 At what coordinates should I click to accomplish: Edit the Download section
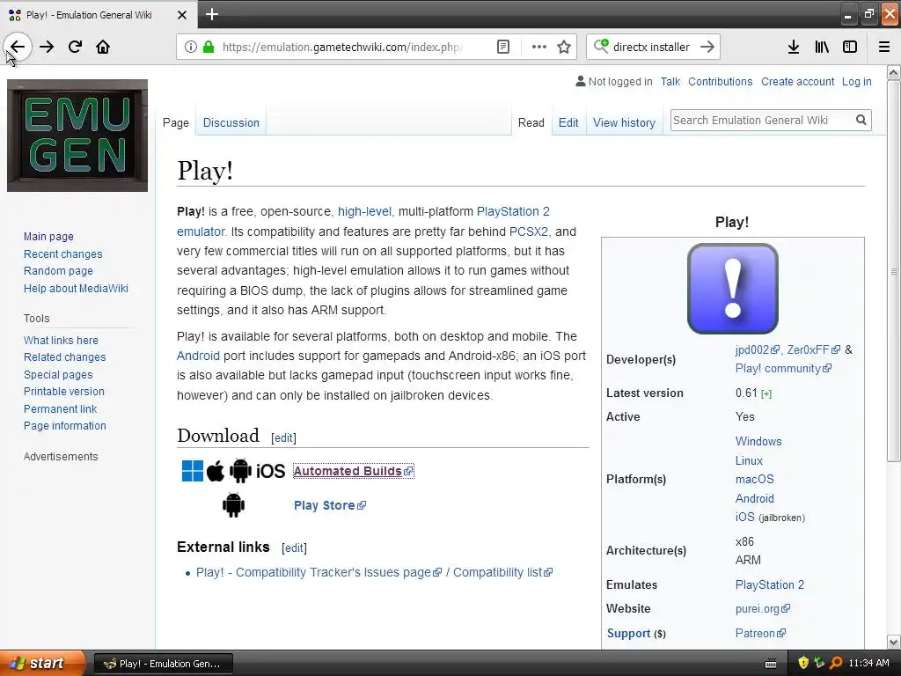(283, 438)
